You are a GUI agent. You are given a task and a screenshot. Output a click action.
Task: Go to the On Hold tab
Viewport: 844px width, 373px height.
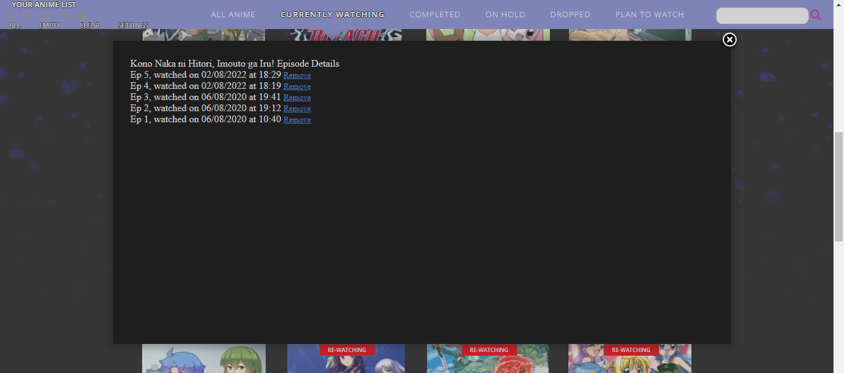[x=505, y=14]
